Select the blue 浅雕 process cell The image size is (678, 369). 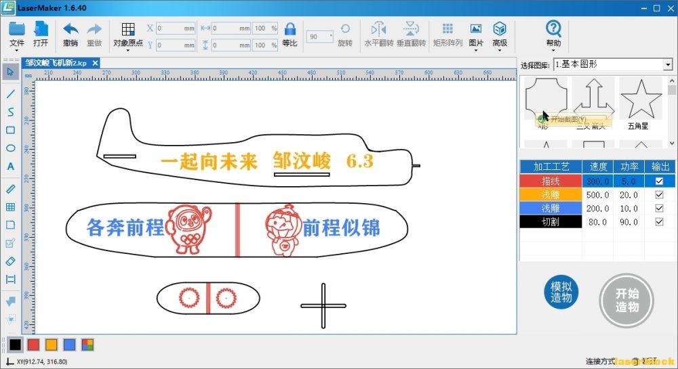551,208
